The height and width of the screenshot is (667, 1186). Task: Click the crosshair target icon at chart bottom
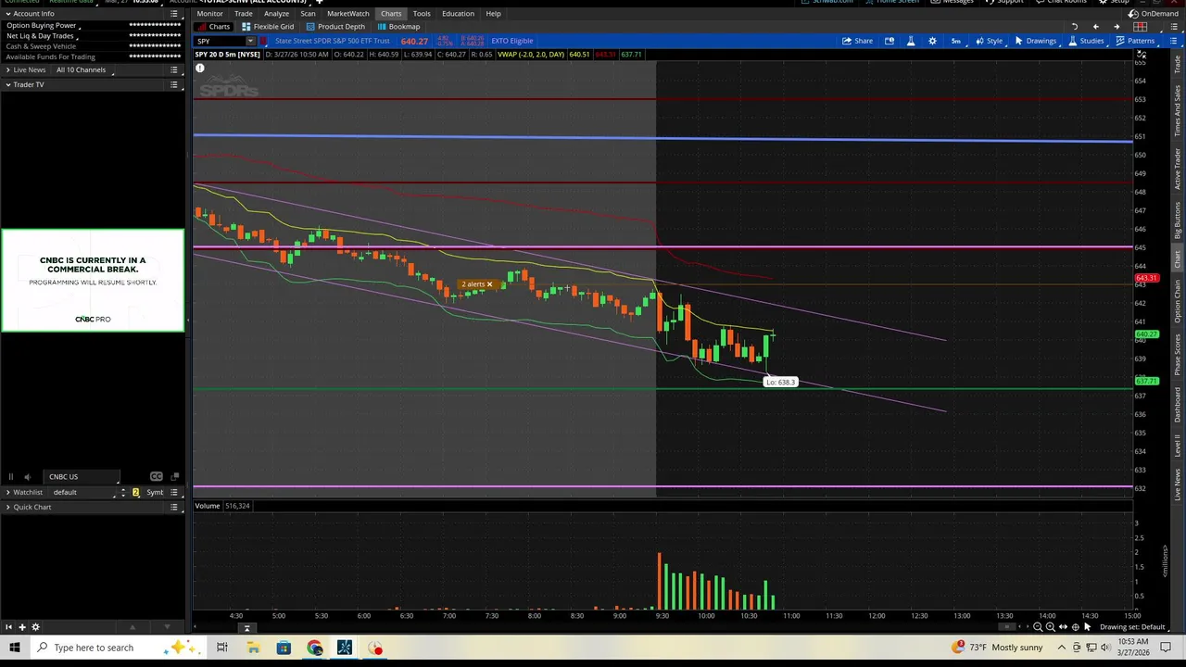click(1075, 627)
